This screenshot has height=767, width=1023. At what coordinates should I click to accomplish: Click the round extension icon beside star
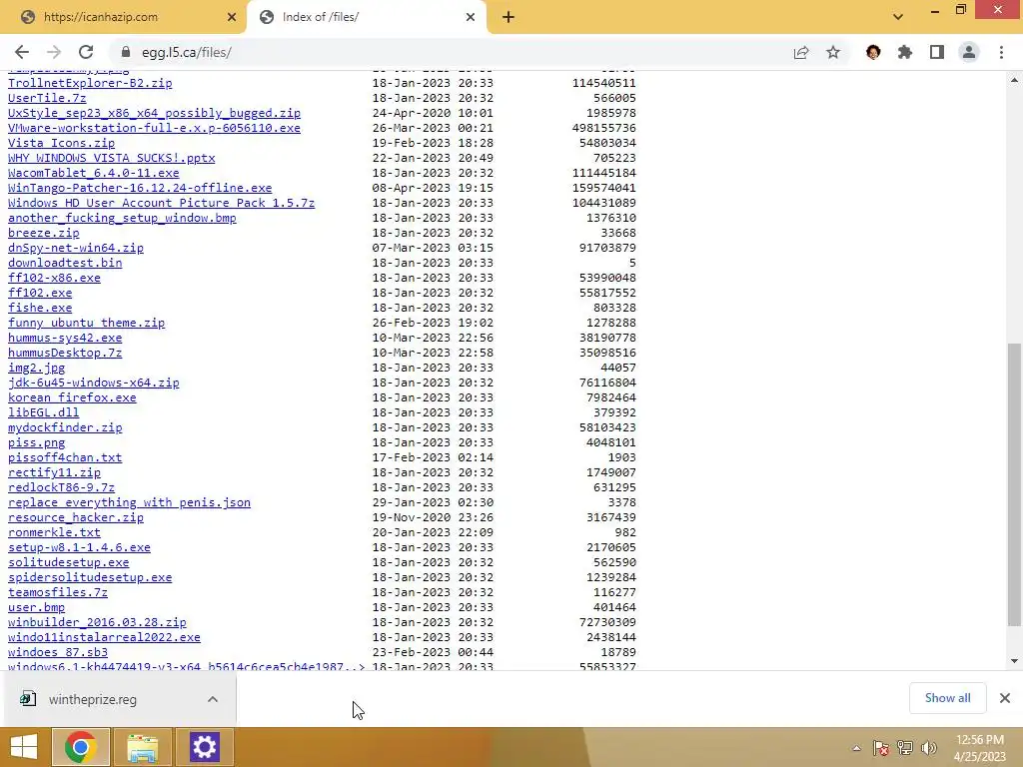873,52
